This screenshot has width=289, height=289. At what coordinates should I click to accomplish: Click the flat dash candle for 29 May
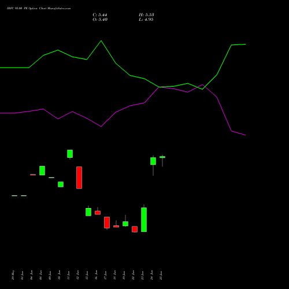14,196
